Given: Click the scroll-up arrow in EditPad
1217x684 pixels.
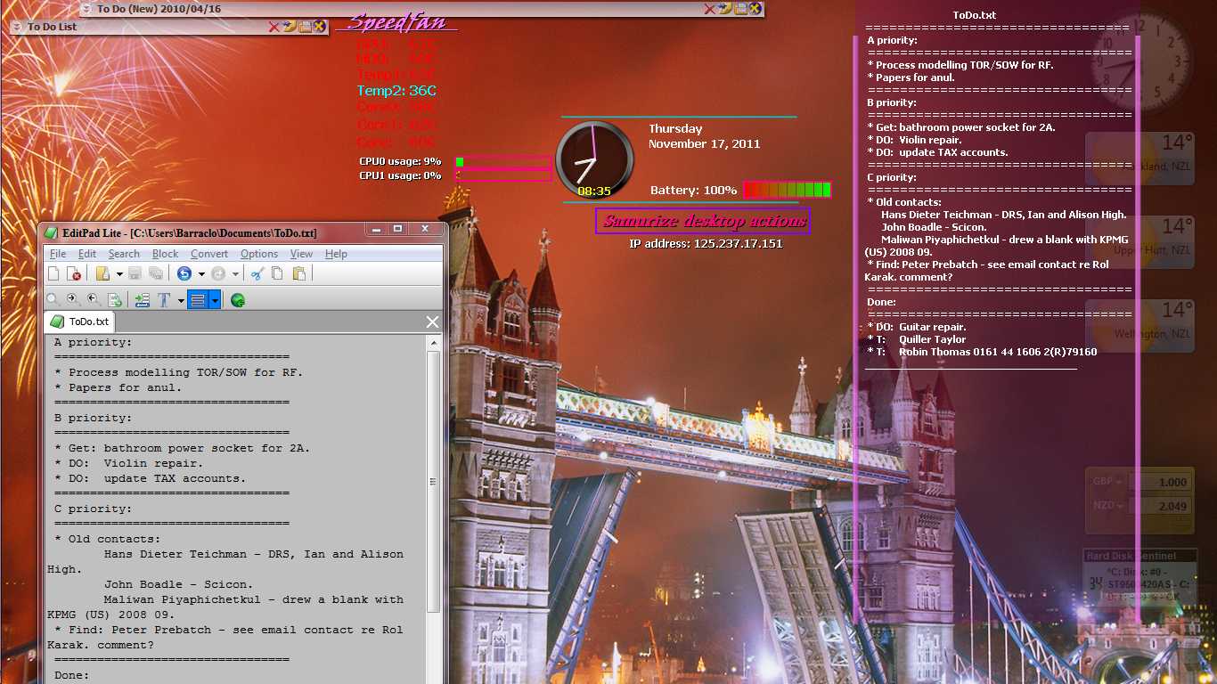Looking at the screenshot, I should 433,341.
